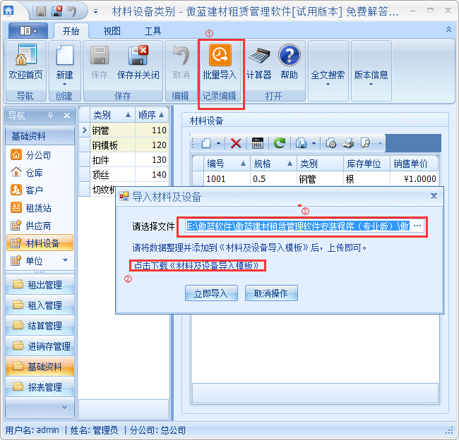459x440 pixels.
Task: Open the application menu button dropdown
Action: point(28,31)
